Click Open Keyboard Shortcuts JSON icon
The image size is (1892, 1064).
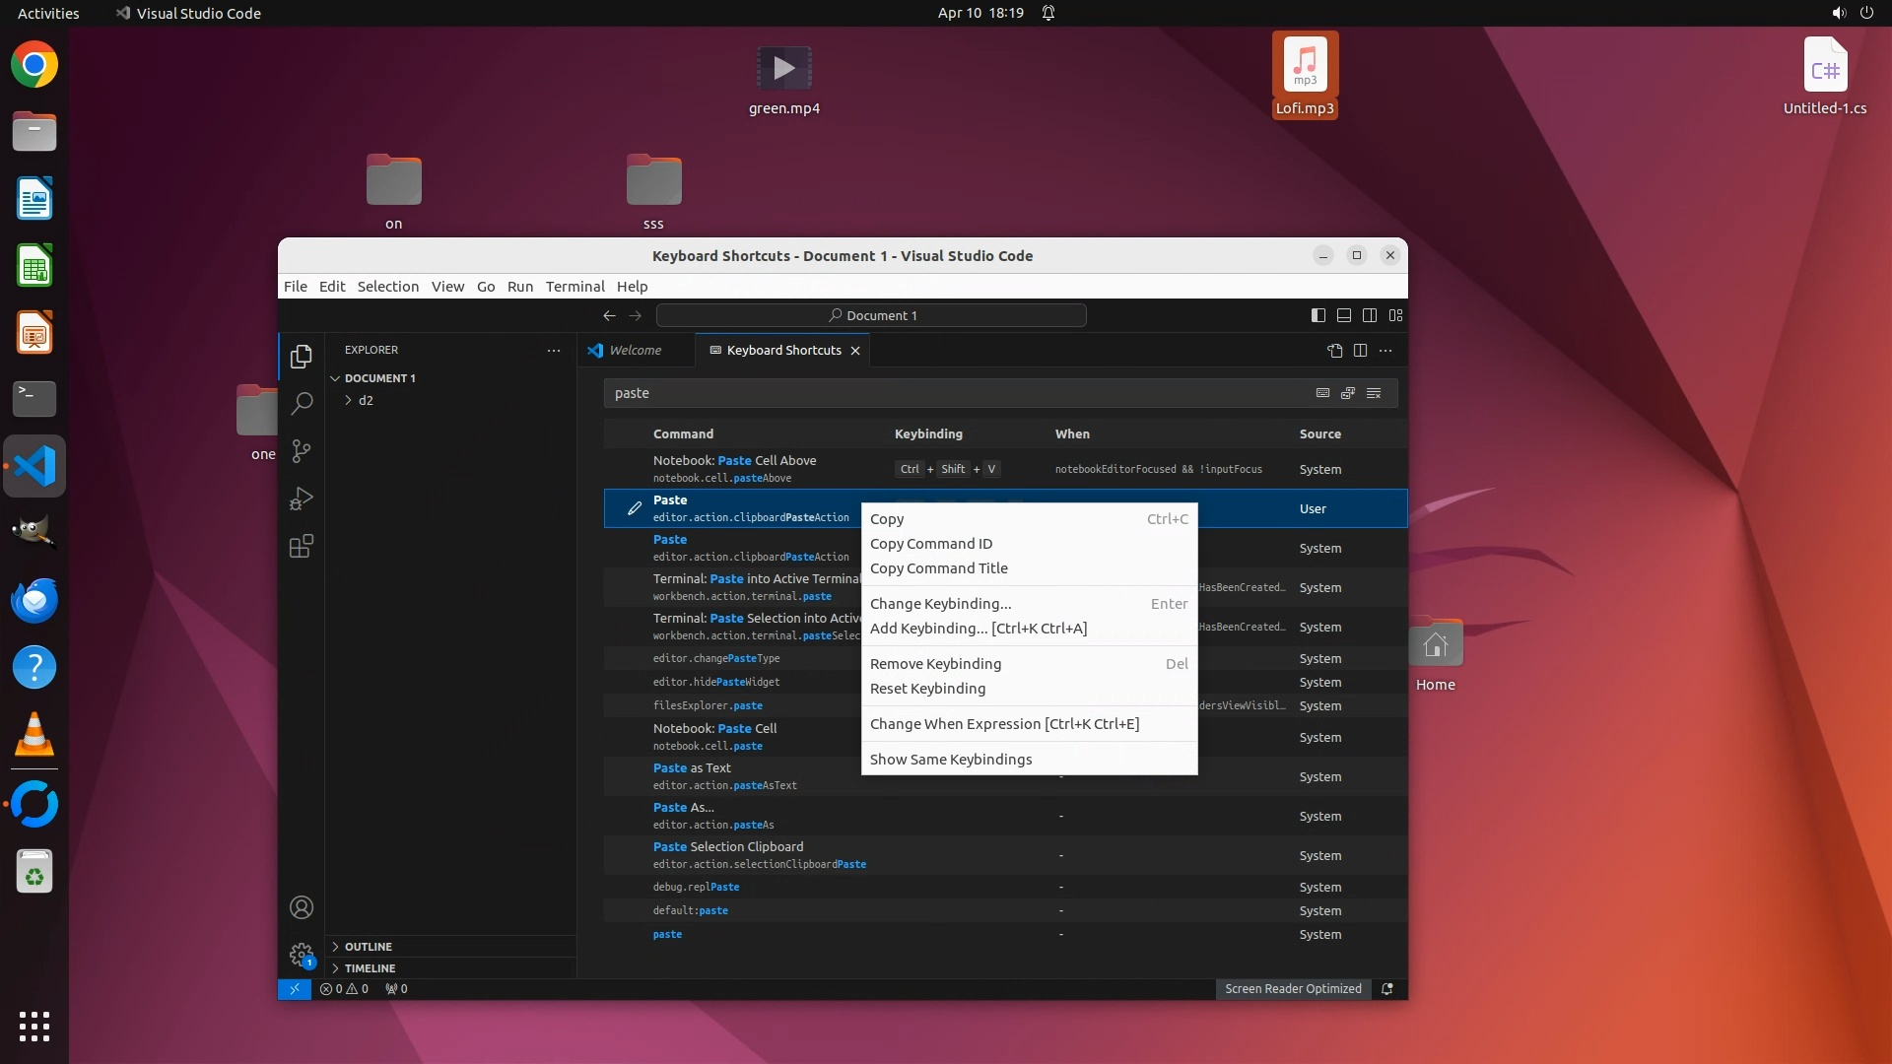coord(1334,351)
